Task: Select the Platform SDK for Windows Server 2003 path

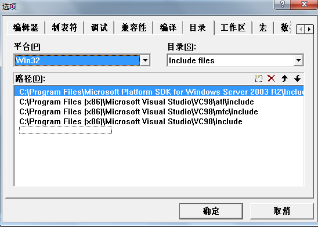Action: click(x=159, y=92)
